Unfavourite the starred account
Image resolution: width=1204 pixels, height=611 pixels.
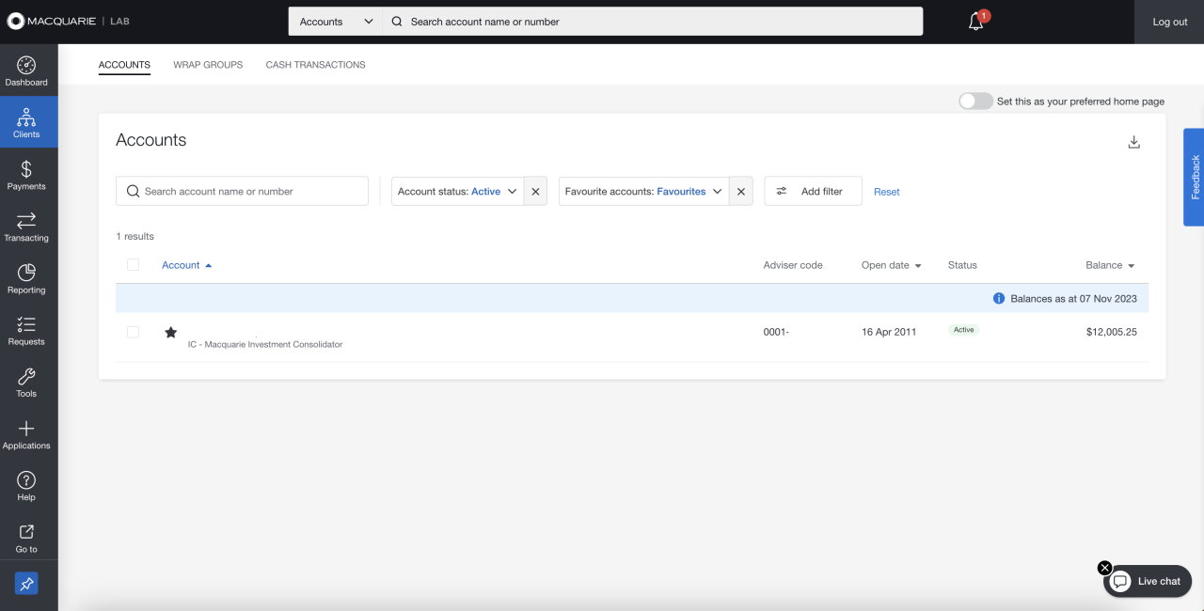click(170, 332)
